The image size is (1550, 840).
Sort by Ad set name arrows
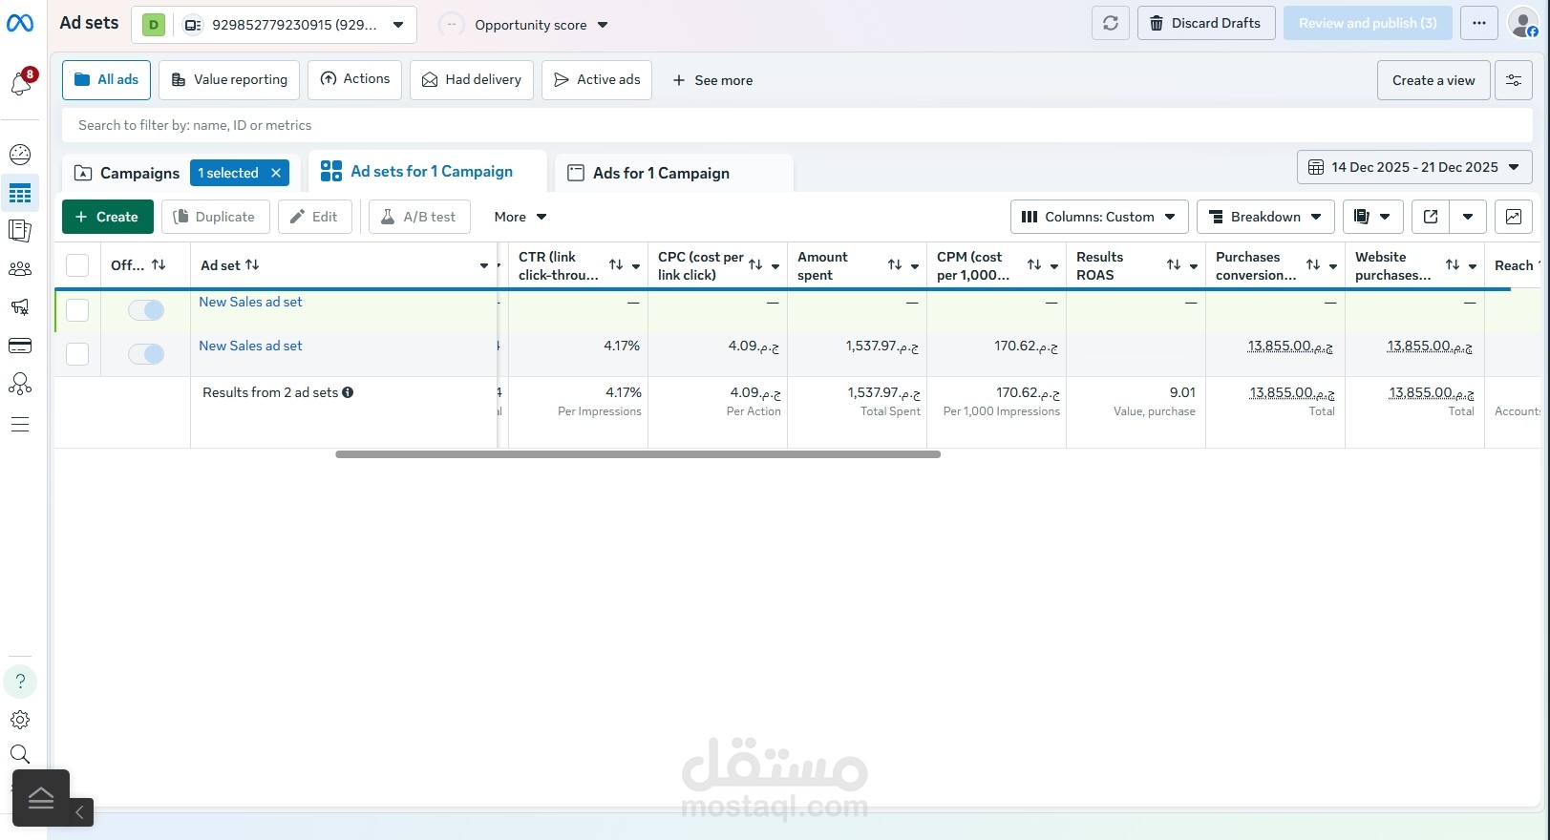coord(252,264)
